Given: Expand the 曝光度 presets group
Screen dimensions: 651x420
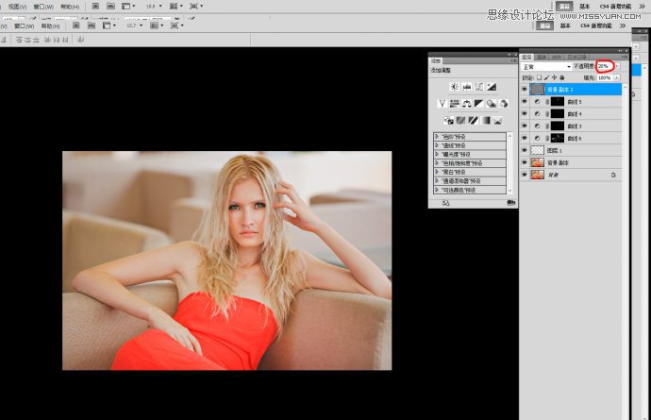Looking at the screenshot, I should 437,154.
